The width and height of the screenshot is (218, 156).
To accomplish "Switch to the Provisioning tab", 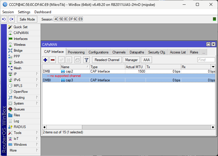I will (x=76, y=52).
